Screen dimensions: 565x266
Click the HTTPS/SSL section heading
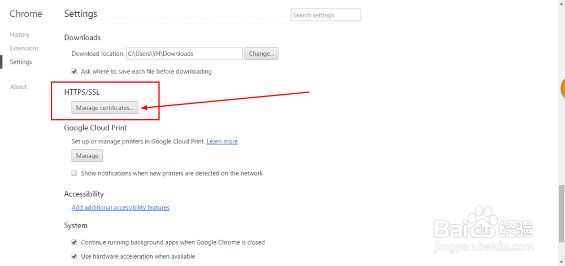pos(82,92)
